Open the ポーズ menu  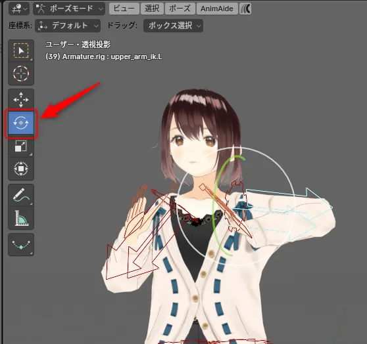[180, 9]
